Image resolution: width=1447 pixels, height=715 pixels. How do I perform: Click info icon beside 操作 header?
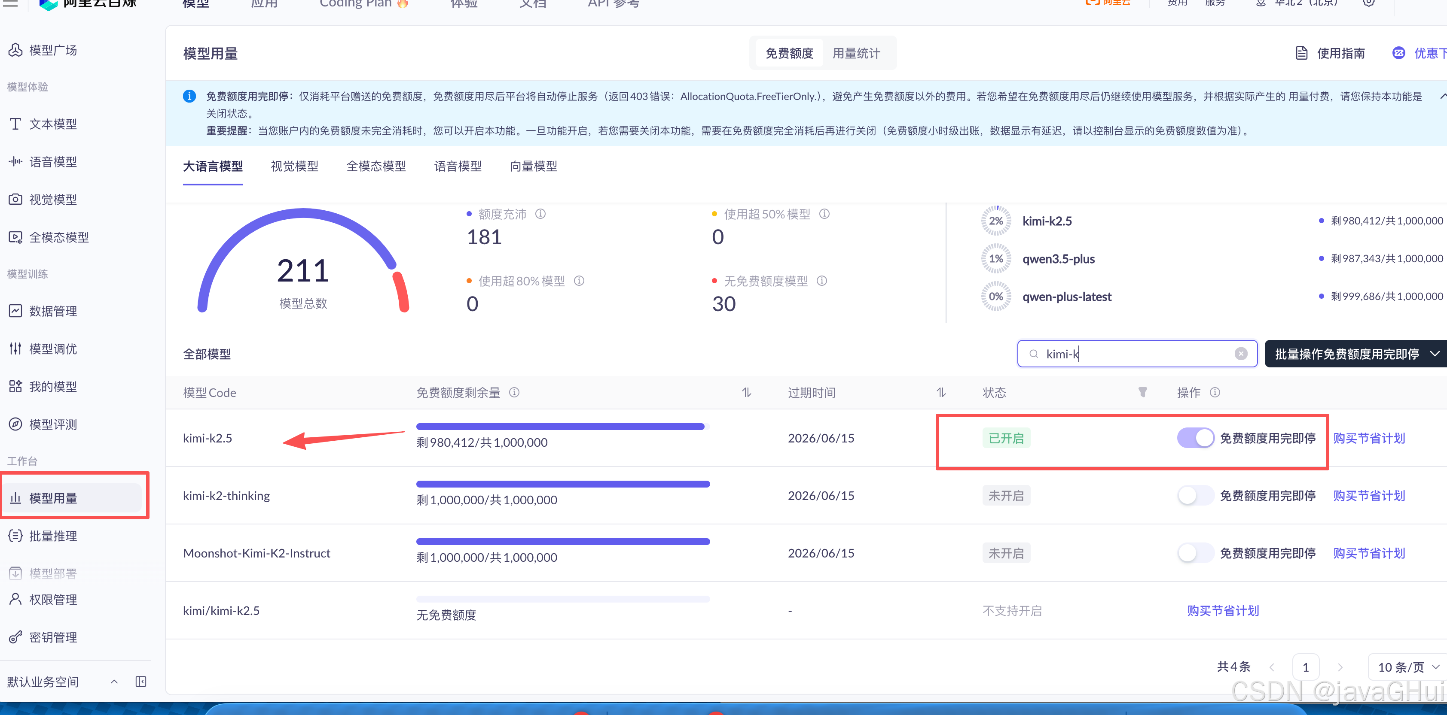(x=1215, y=392)
